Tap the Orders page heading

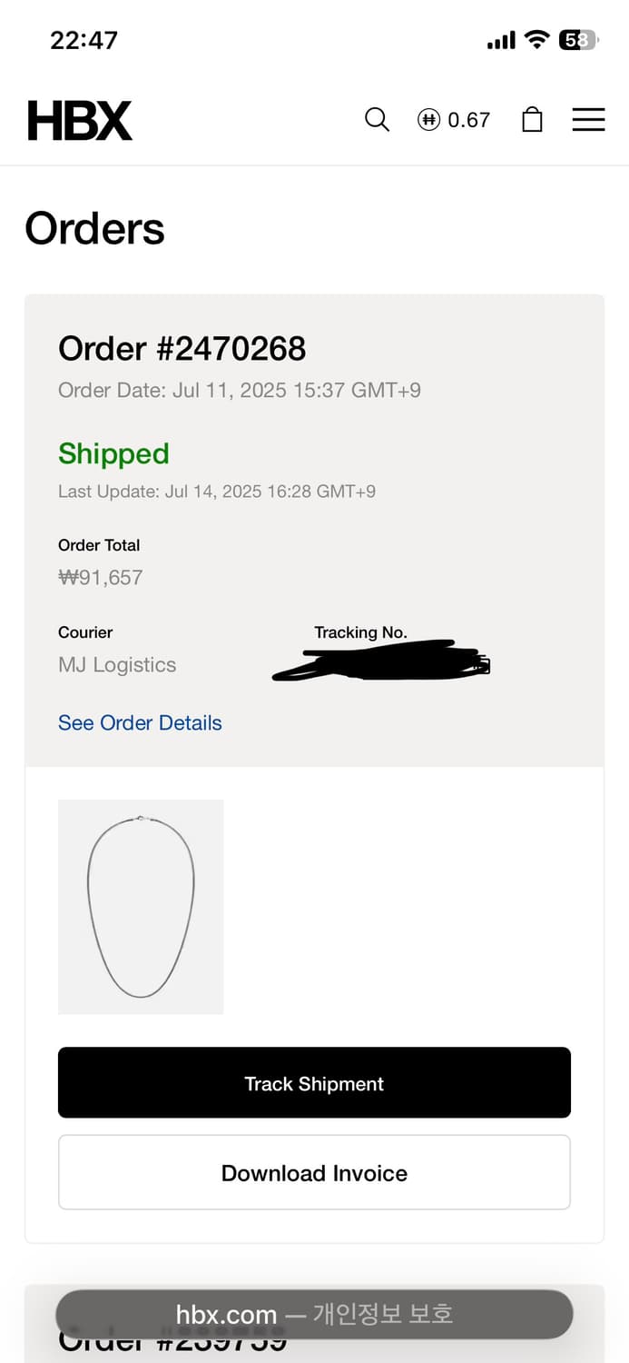pyautogui.click(x=94, y=228)
